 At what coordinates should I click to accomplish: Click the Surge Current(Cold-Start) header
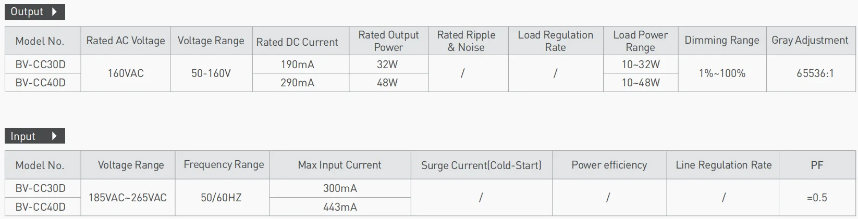coord(481,165)
